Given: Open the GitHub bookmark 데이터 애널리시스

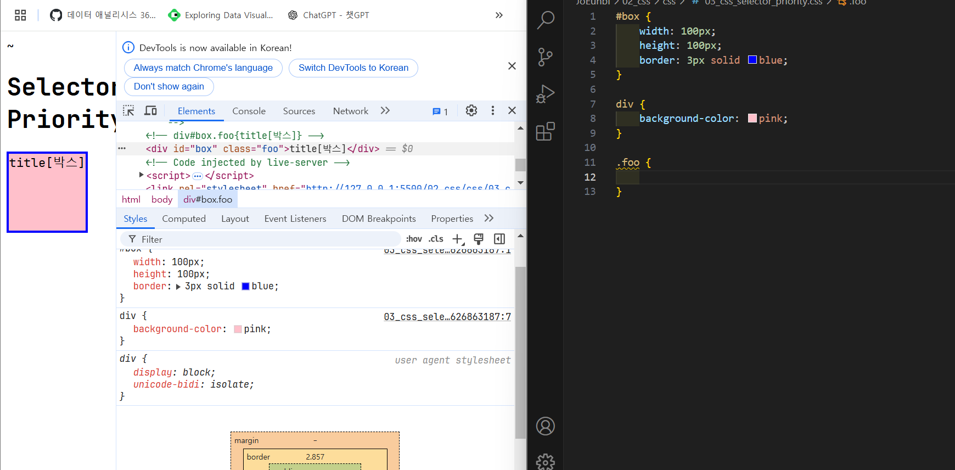Looking at the screenshot, I should 103,15.
